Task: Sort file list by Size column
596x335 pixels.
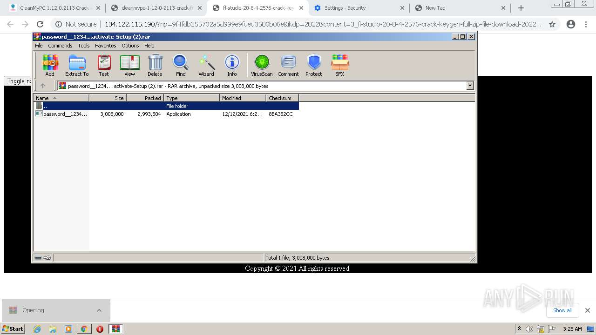Action: pyautogui.click(x=108, y=98)
